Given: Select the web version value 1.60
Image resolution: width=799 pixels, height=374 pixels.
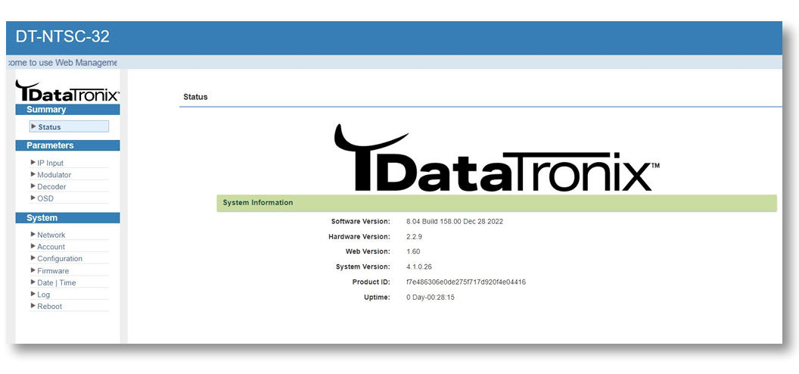Looking at the screenshot, I should (x=413, y=251).
